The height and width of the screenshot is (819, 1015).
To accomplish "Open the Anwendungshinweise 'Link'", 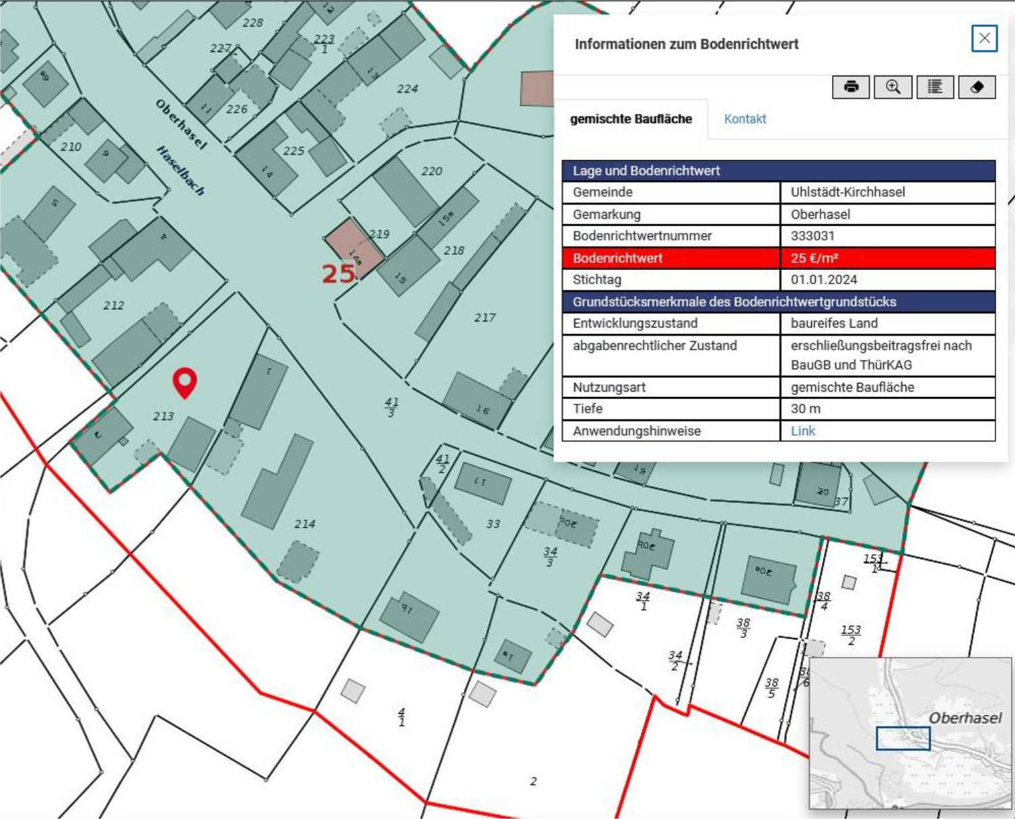I will tap(804, 431).
